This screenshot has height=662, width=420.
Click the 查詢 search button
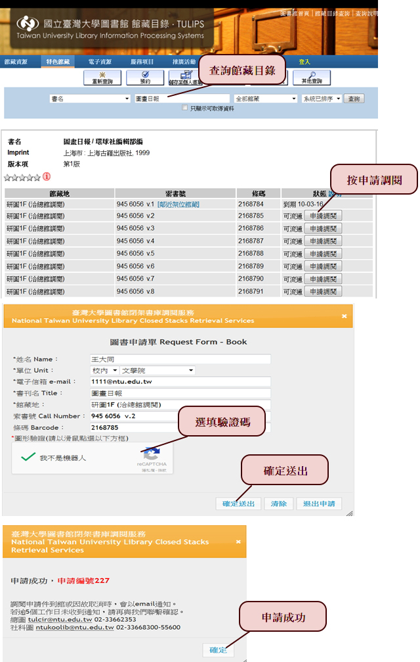(x=354, y=99)
